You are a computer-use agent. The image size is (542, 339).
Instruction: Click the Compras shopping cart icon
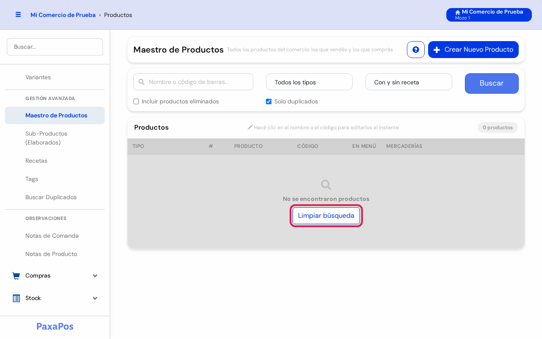coord(17,276)
